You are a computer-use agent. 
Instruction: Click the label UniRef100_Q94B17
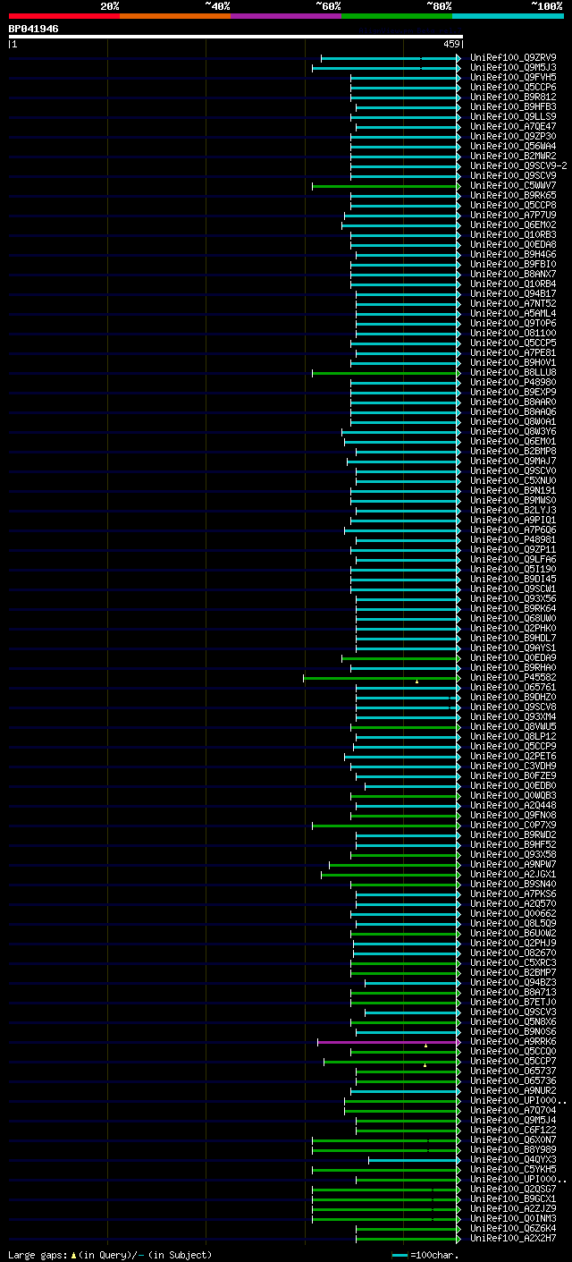[x=513, y=293]
